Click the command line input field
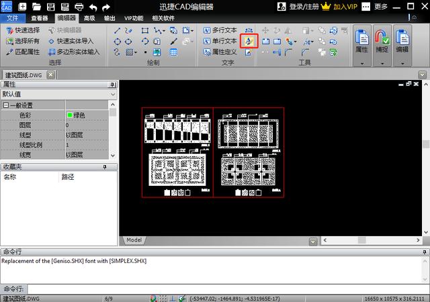The width and height of the screenshot is (430, 302). (x=228, y=289)
